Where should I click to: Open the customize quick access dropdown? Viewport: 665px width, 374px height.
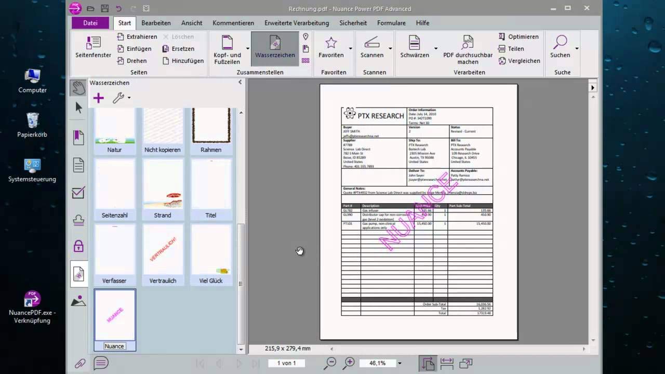click(147, 8)
